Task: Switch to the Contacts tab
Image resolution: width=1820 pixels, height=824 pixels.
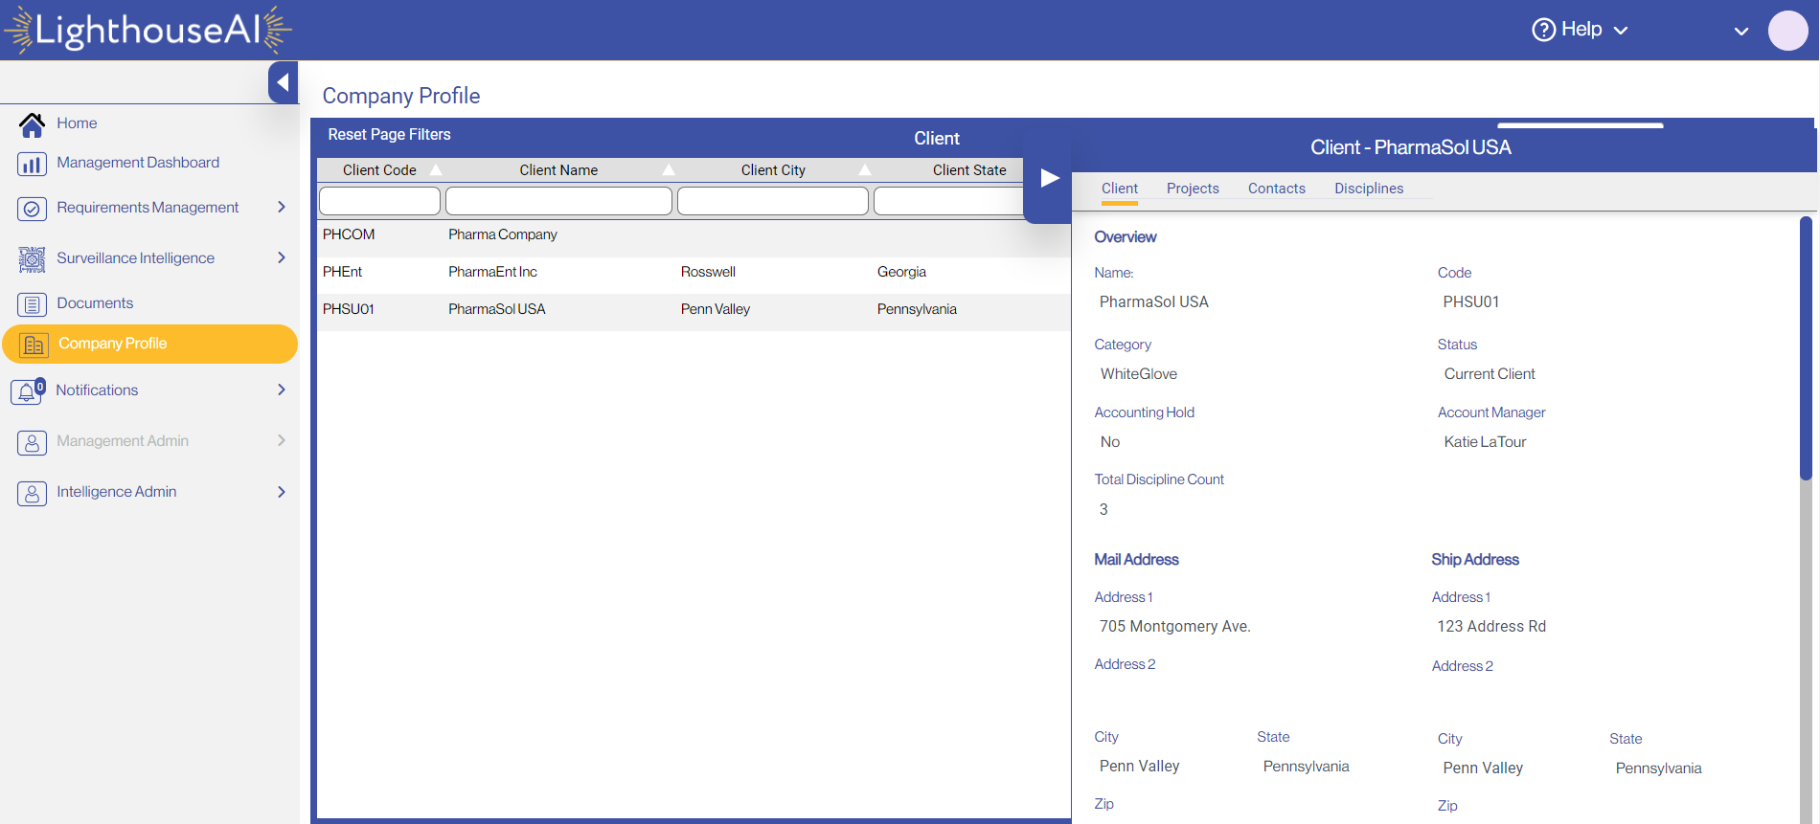Action: click(1277, 189)
